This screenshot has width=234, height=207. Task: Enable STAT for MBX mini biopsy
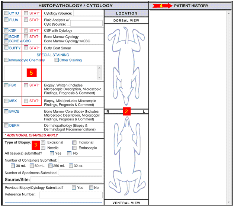pyautogui.click(x=26, y=101)
